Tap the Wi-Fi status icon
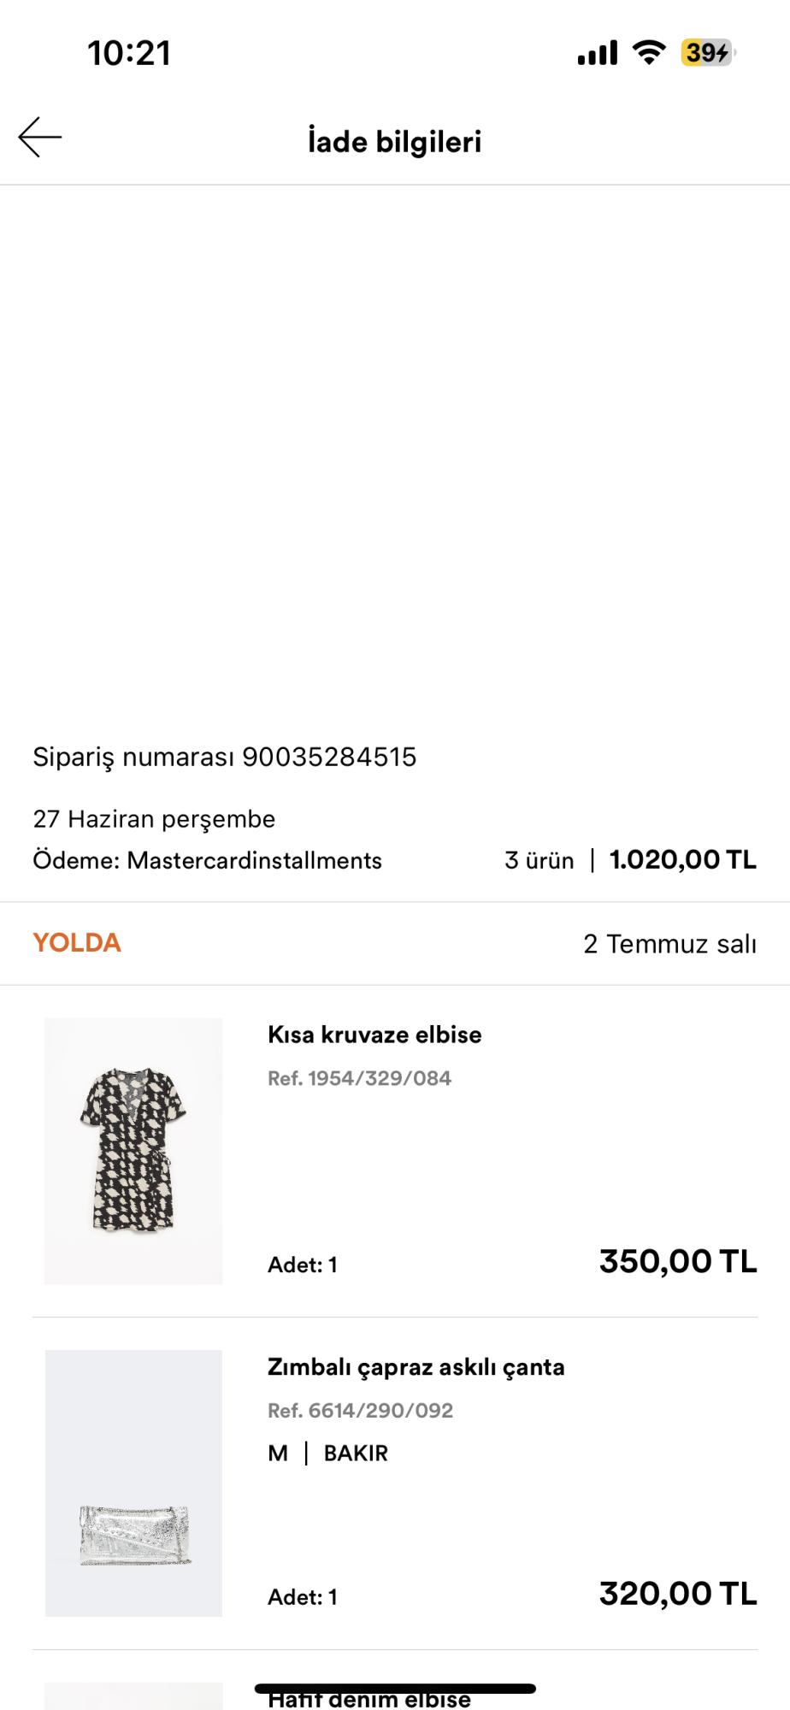Viewport: 790px width, 1710px height. point(649,53)
